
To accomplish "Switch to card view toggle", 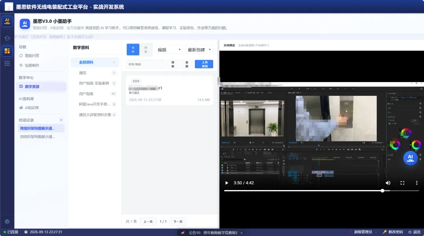I will click(133, 49).
